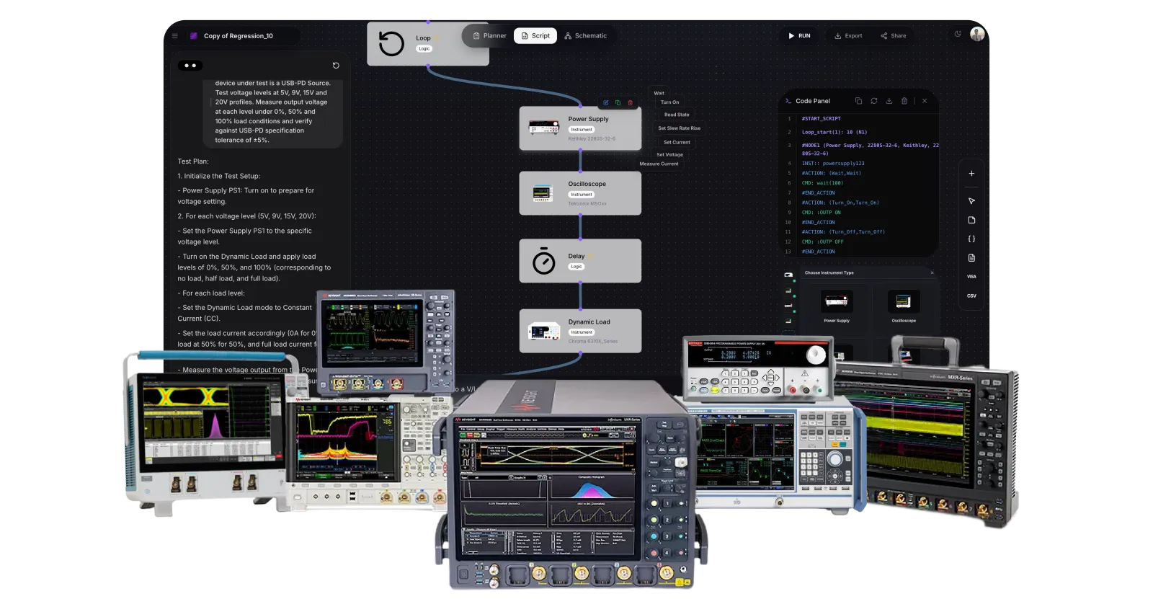
Task: Open the hamburger menu beside project name
Action: [x=175, y=36]
